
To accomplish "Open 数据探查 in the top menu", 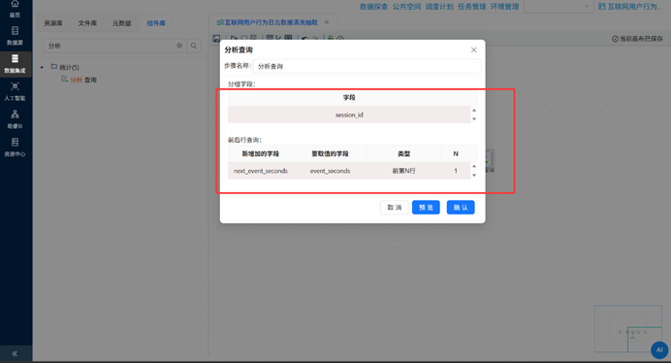I will [373, 7].
